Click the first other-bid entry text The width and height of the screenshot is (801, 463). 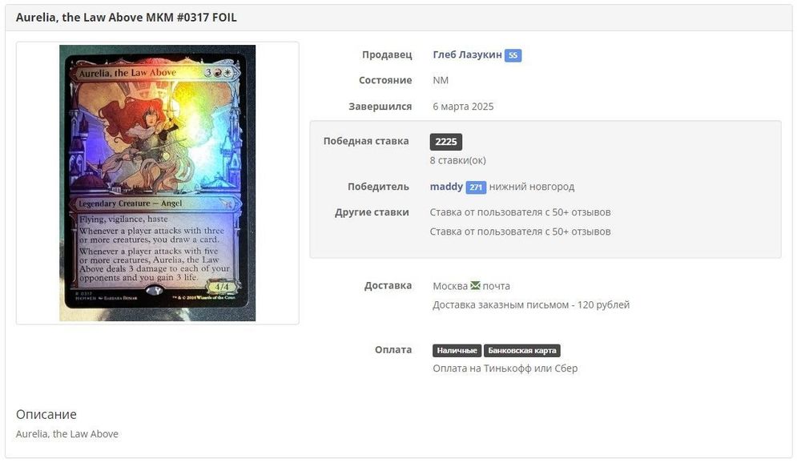coord(520,212)
